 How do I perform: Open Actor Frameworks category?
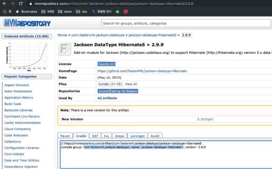point(18,91)
